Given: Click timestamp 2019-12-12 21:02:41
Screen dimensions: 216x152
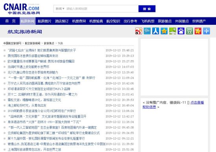Looking at the screenshot, I should [x=120, y=95].
